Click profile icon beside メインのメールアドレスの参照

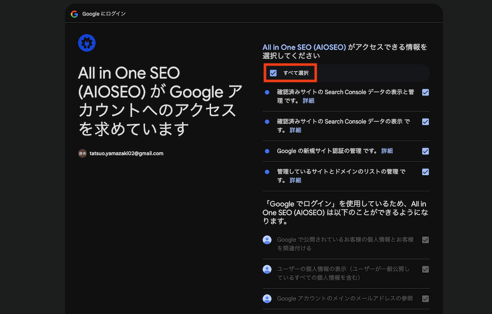point(267,299)
